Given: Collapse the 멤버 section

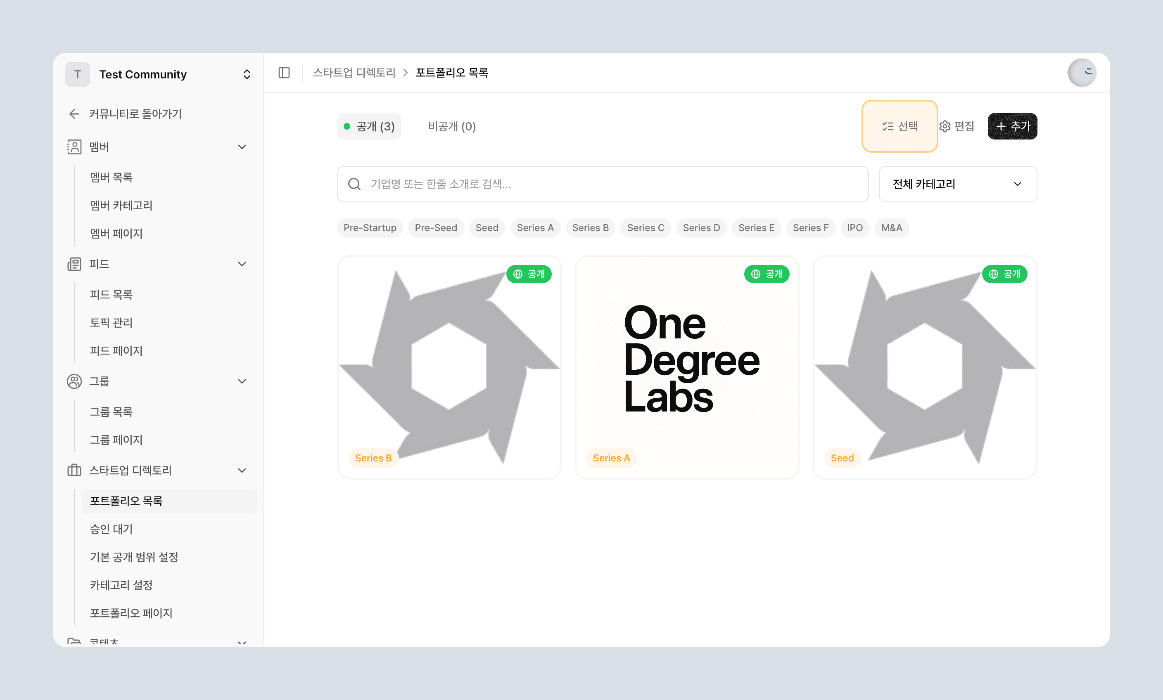Looking at the screenshot, I should pos(242,147).
